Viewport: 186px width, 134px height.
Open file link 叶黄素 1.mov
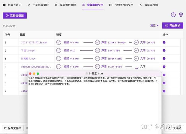click(28, 58)
